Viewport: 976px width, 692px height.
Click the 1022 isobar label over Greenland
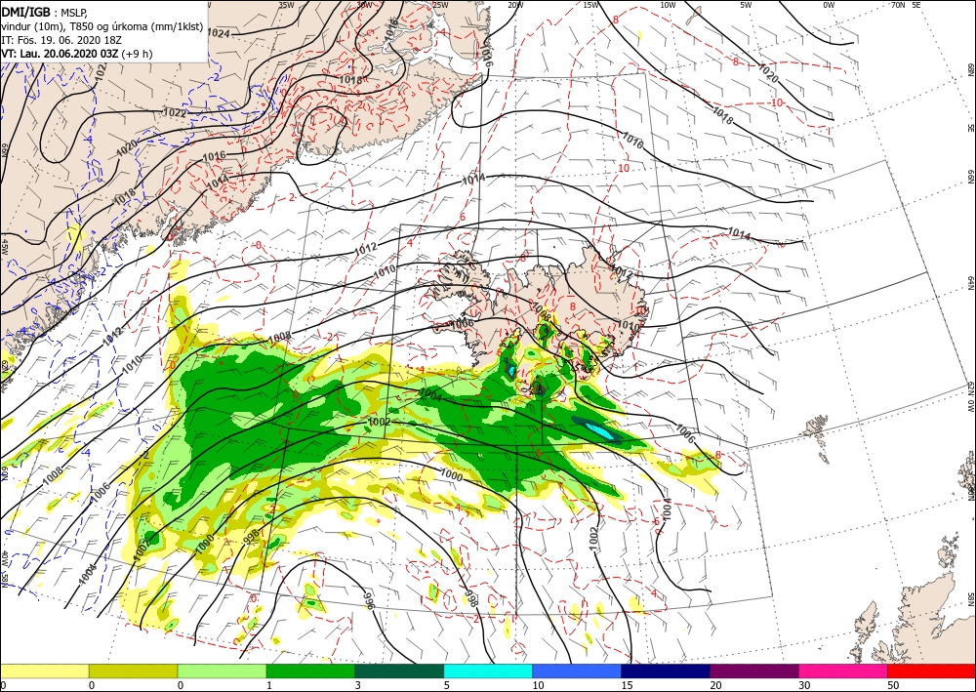174,112
